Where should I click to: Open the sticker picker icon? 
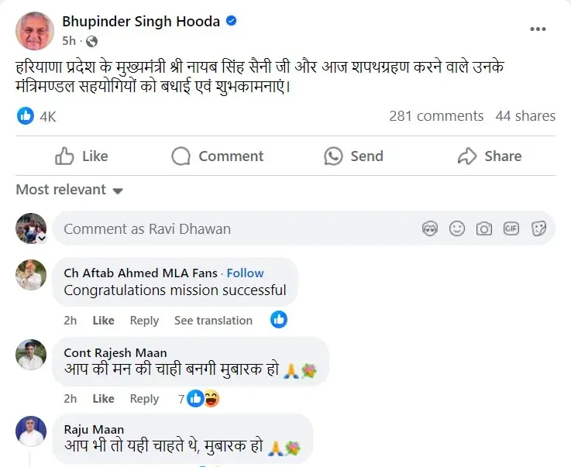538,228
